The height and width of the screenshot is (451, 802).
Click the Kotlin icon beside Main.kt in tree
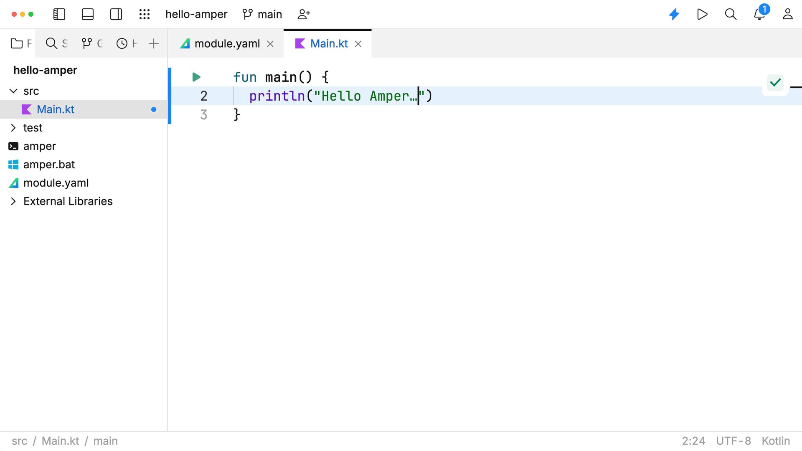pos(26,109)
